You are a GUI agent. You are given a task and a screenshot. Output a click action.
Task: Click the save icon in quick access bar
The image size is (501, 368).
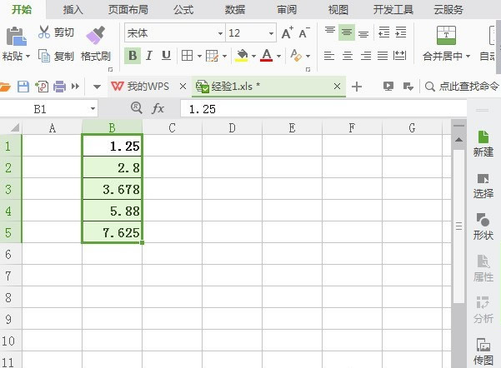pos(23,87)
